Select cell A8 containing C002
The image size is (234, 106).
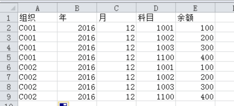[x=38, y=86]
